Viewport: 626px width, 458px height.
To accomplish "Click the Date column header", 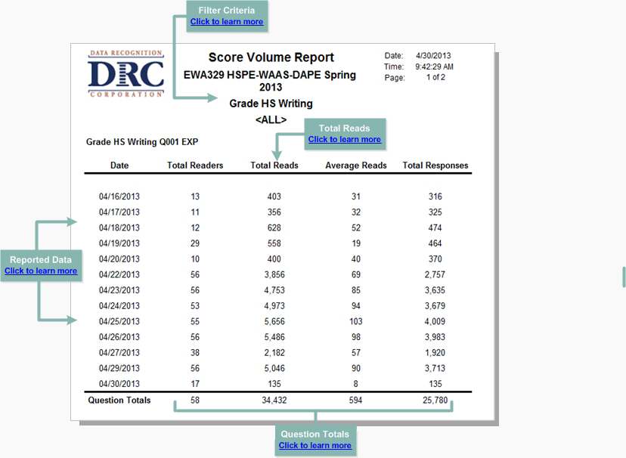I will [x=119, y=166].
